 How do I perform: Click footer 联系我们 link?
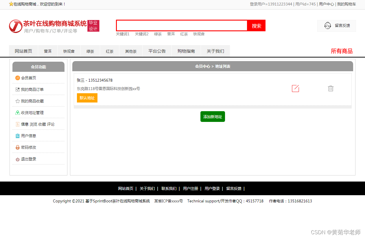pos(169,188)
